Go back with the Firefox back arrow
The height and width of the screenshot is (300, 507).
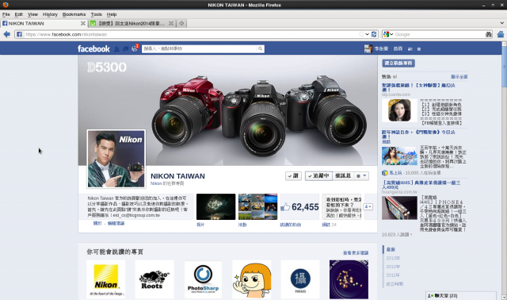click(6, 34)
